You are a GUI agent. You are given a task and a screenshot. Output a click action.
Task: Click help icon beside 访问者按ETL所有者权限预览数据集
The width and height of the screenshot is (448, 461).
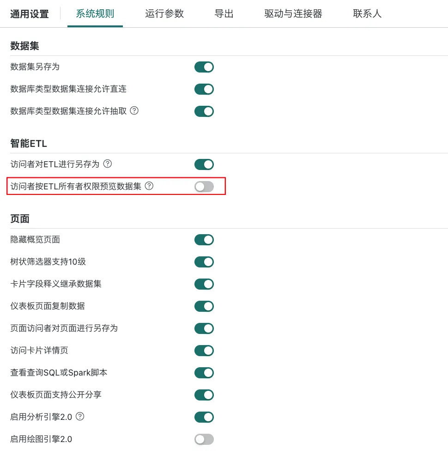(x=149, y=186)
